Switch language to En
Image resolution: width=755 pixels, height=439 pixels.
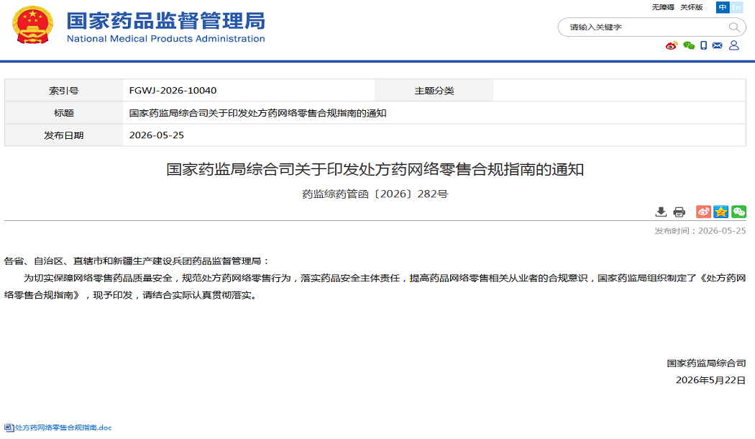[x=737, y=7]
